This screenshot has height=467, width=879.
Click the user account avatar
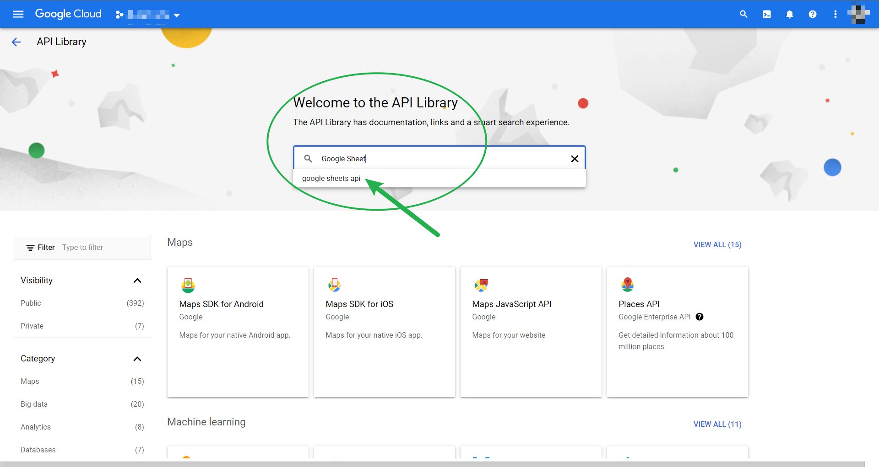click(x=858, y=14)
